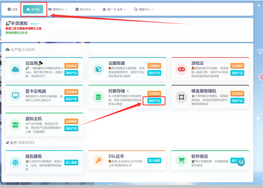Click the 域名服务 globe icon
Viewport: 263px width, 188px height.
click(15, 162)
